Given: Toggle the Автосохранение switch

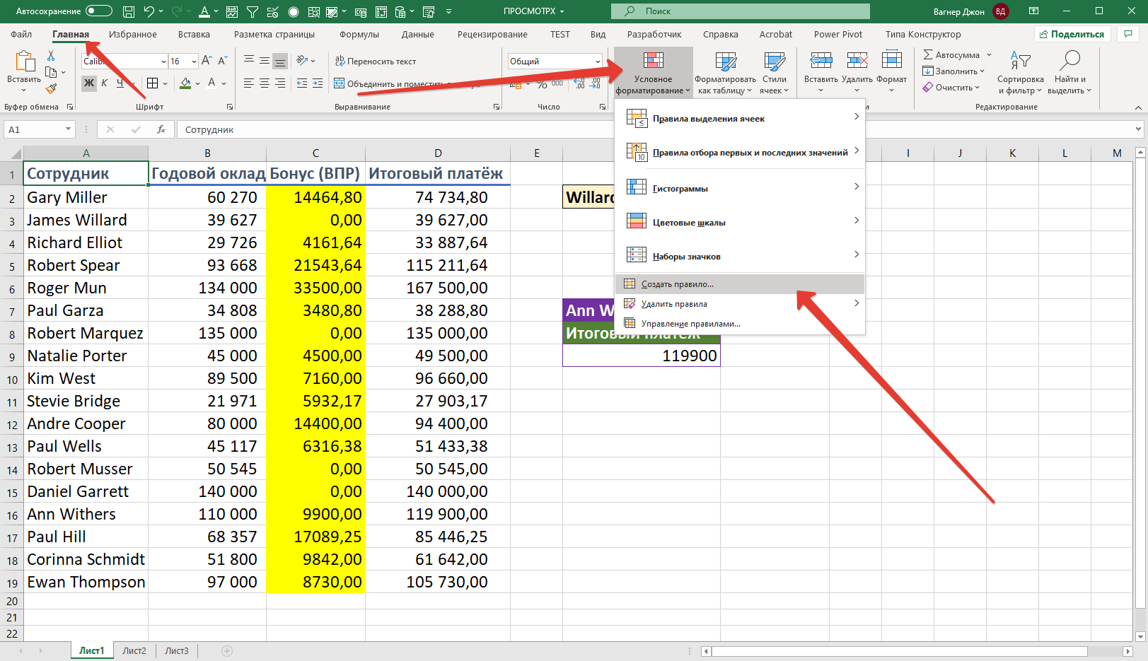Looking at the screenshot, I should tap(98, 11).
